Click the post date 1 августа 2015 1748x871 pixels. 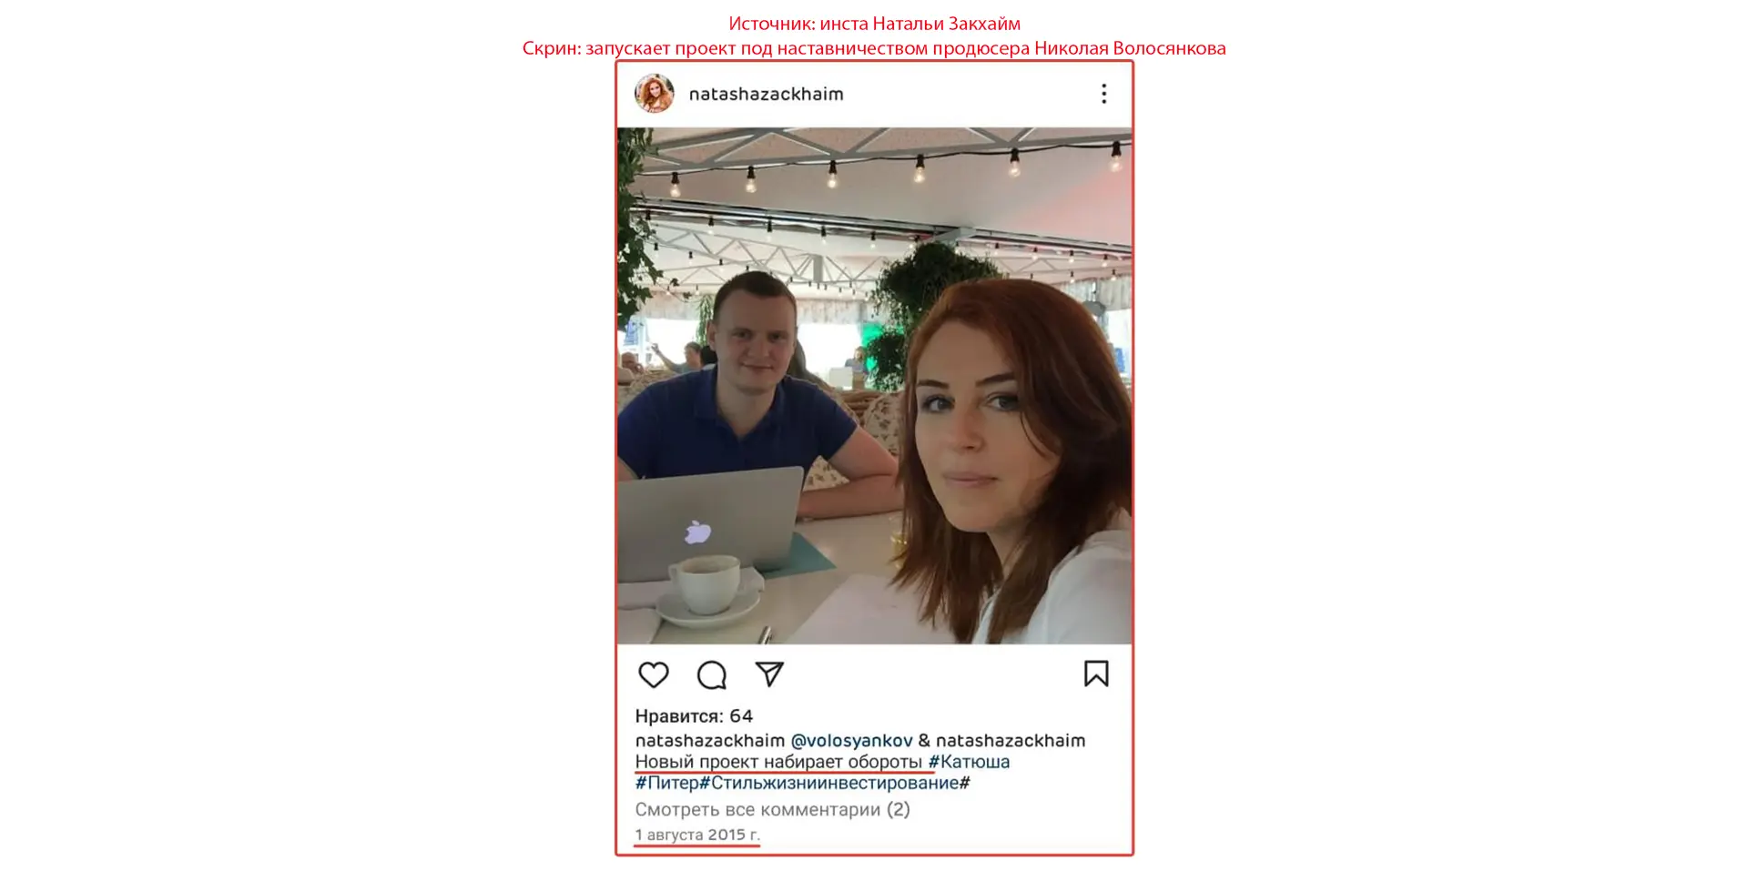pos(697,835)
